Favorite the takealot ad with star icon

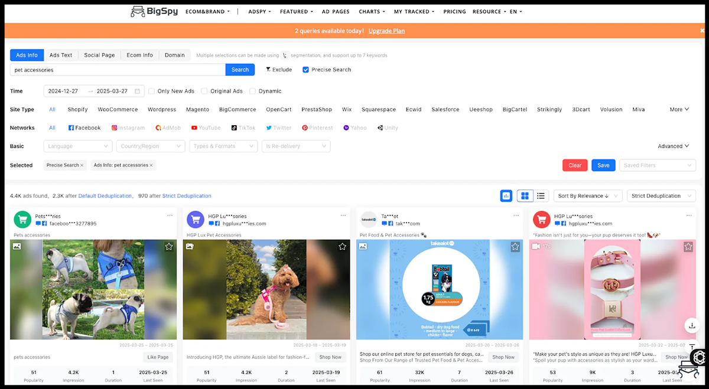(x=515, y=247)
